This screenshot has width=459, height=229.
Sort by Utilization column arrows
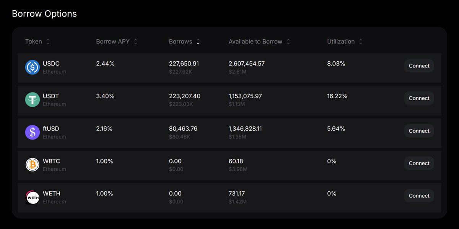[x=361, y=42]
